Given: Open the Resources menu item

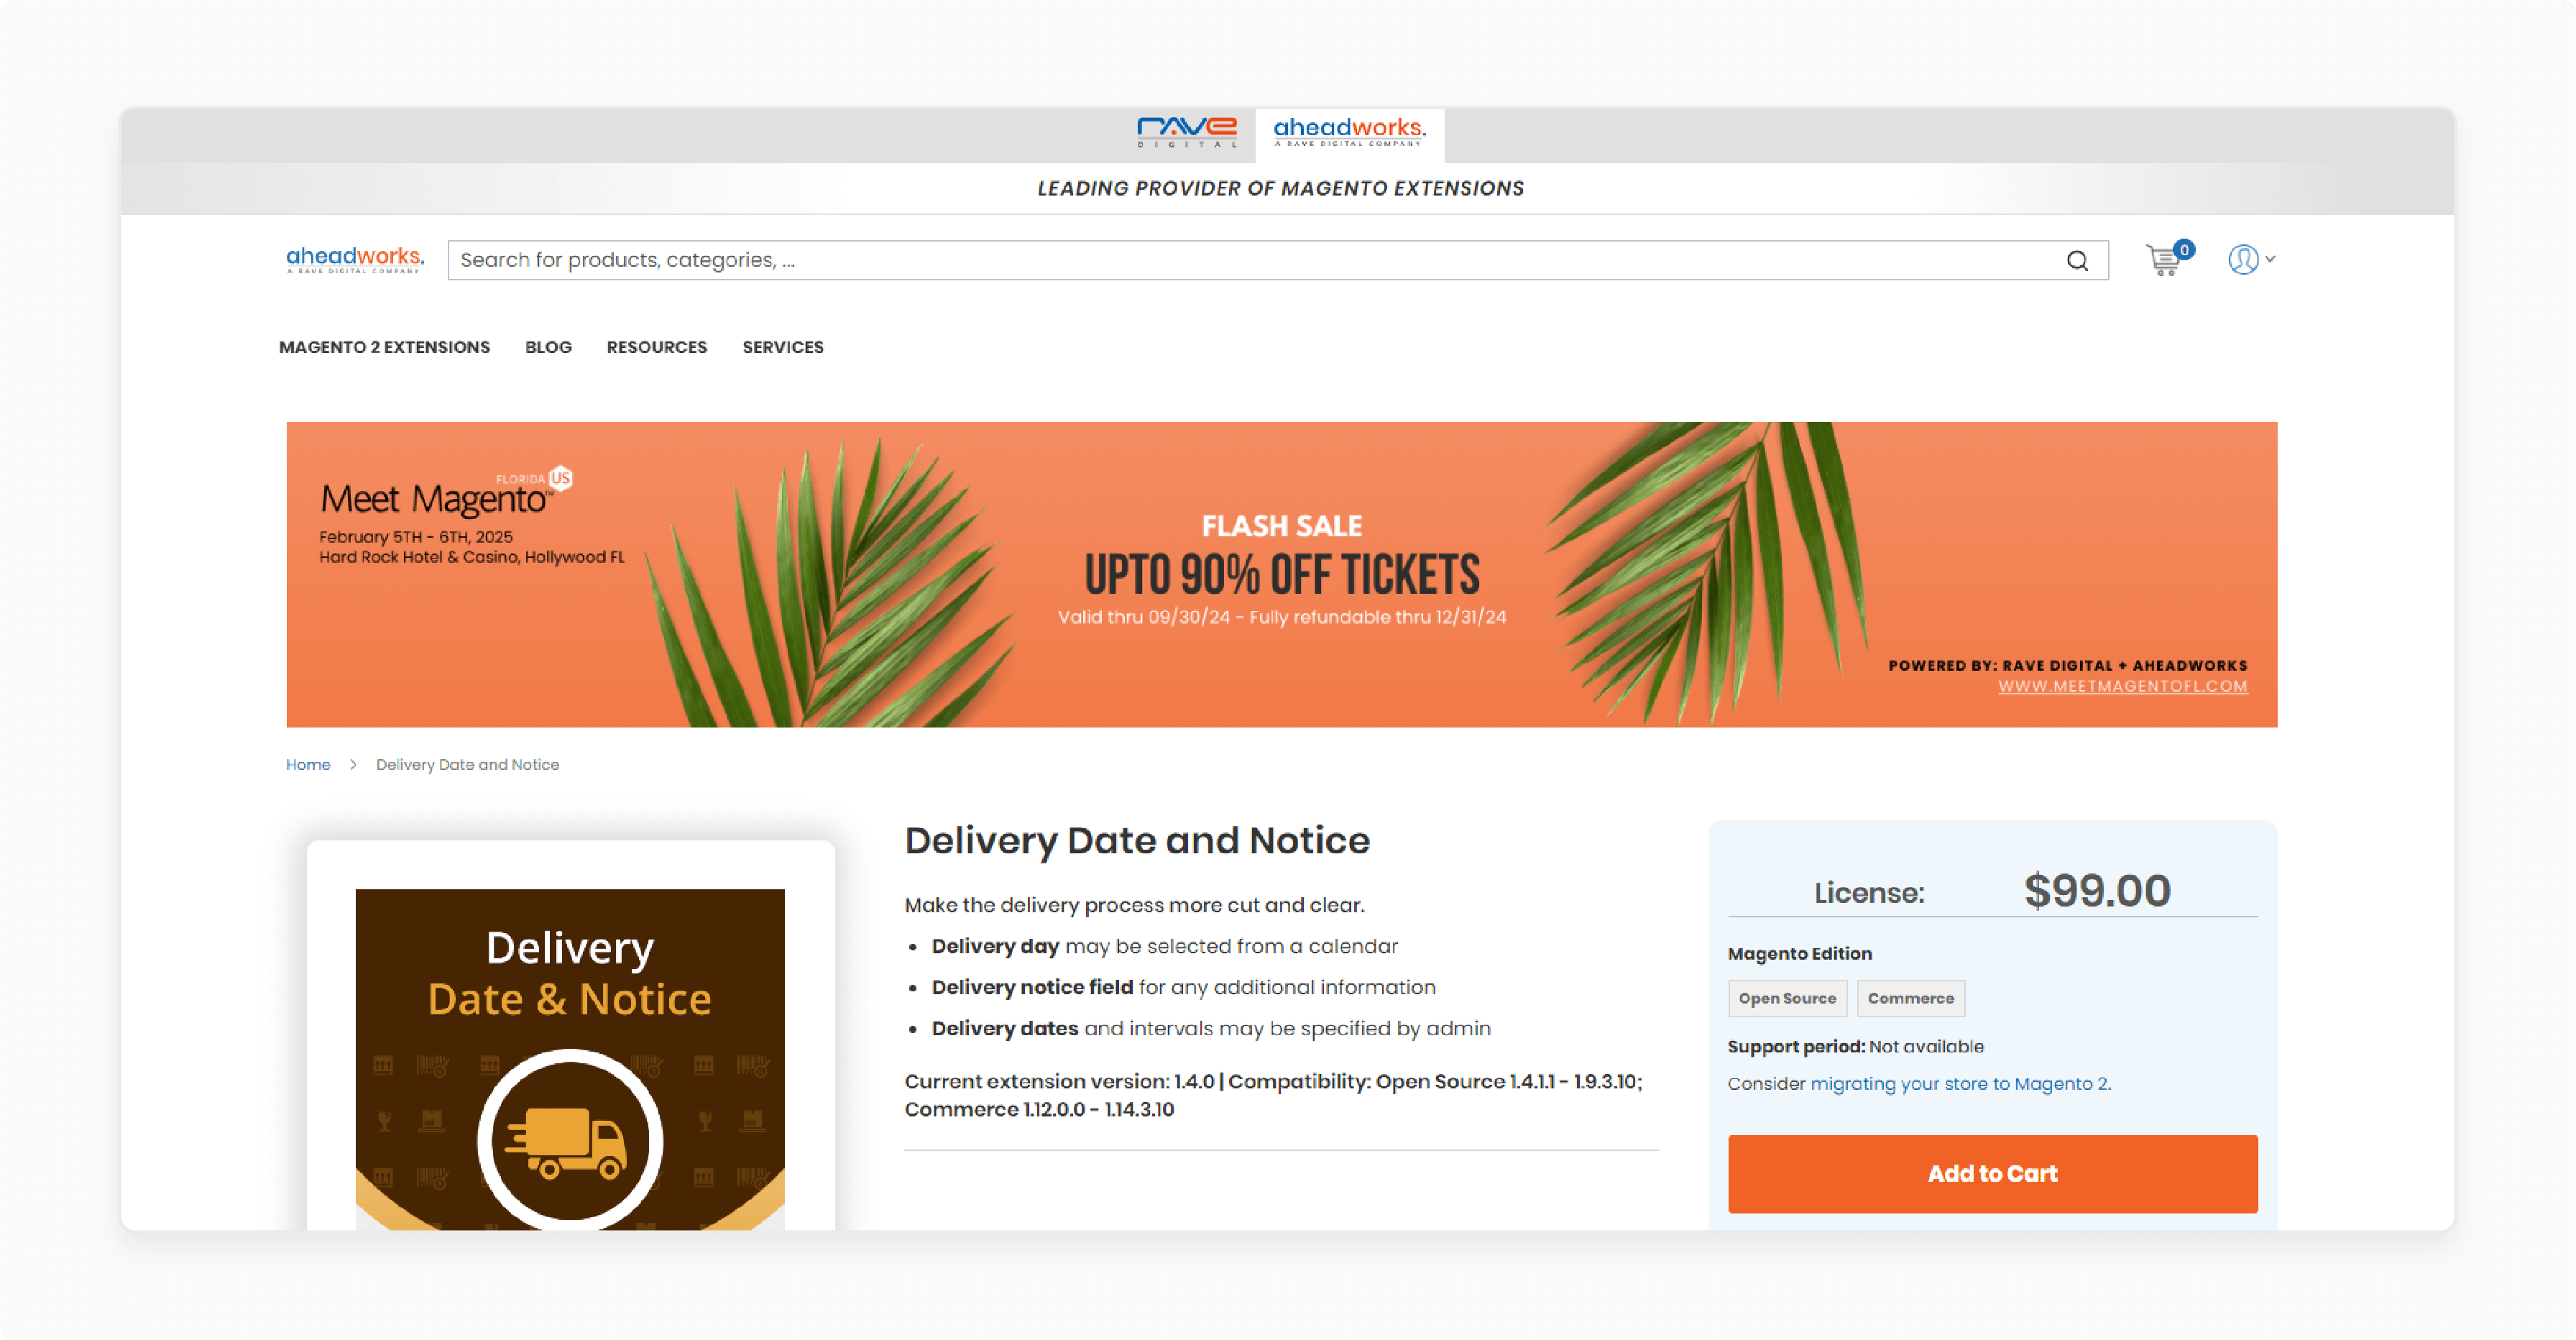Looking at the screenshot, I should tap(656, 347).
